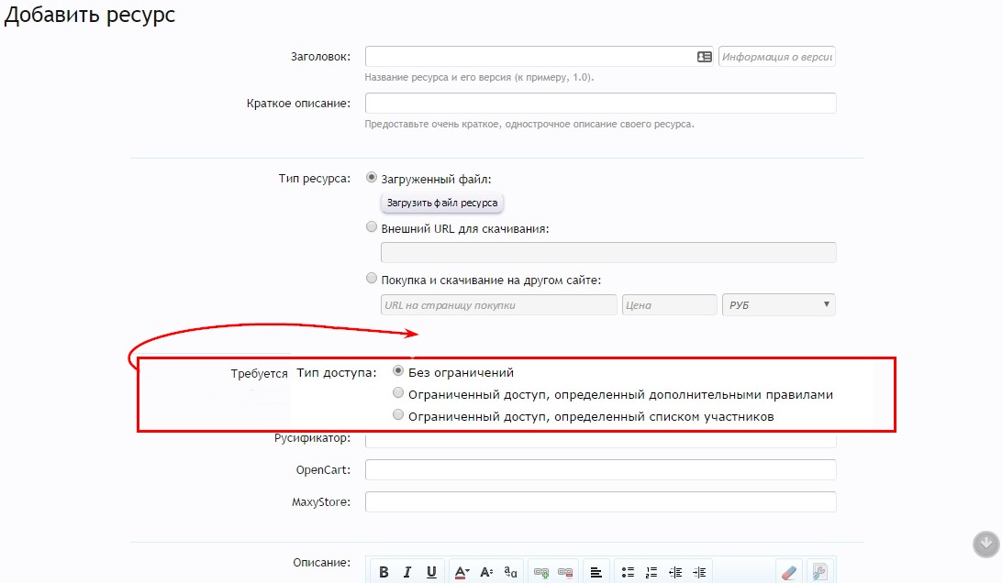The width and height of the screenshot is (1002, 583).
Task: Select restricted access by member list
Action: (398, 415)
